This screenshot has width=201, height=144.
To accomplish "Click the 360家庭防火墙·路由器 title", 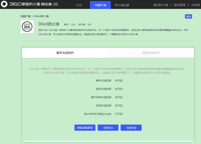I will [x=30, y=4].
